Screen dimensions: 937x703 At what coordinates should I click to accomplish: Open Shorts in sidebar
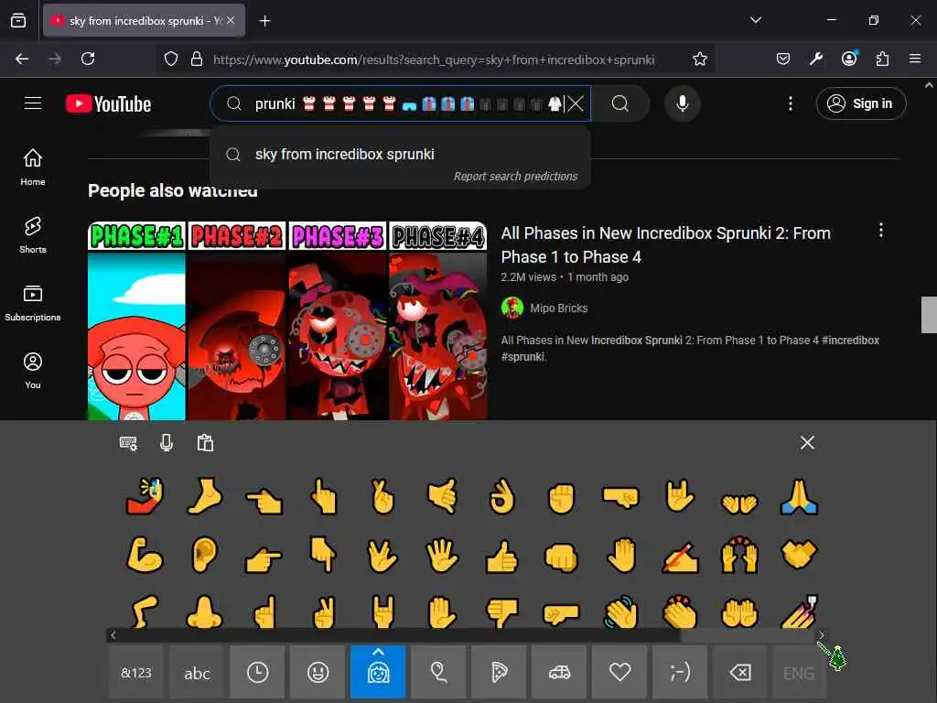(x=33, y=235)
